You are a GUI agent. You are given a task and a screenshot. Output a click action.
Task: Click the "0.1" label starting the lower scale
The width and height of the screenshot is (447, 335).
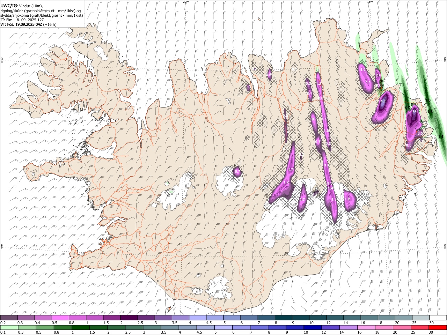(x=3, y=333)
